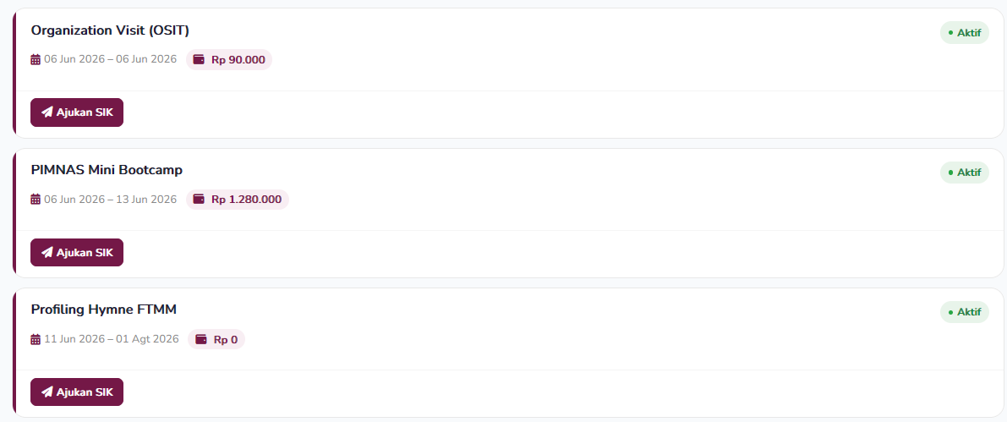1007x422 pixels.
Task: Click paper plane icon in OSIT Ajukan SIK button
Action: tap(47, 112)
